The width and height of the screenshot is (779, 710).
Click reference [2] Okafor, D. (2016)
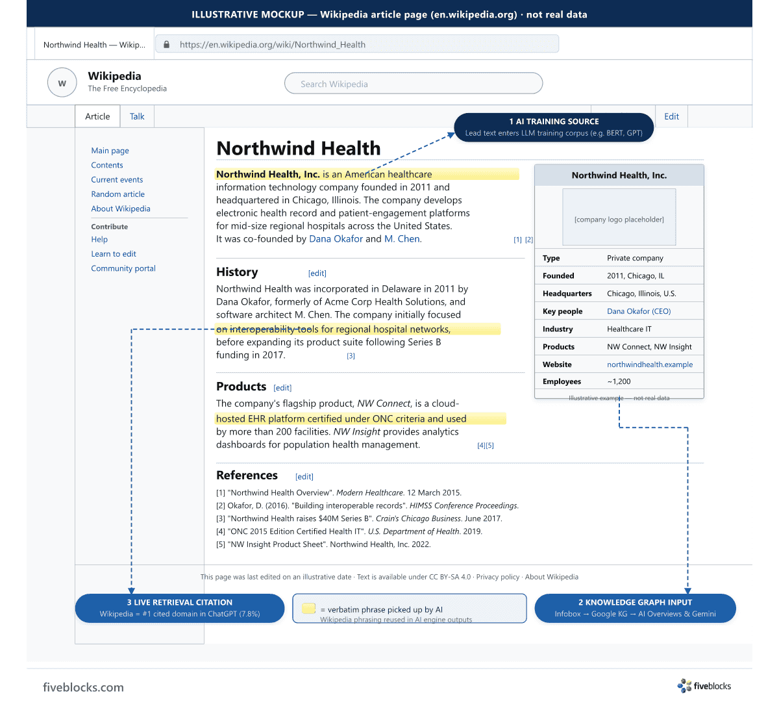367,505
